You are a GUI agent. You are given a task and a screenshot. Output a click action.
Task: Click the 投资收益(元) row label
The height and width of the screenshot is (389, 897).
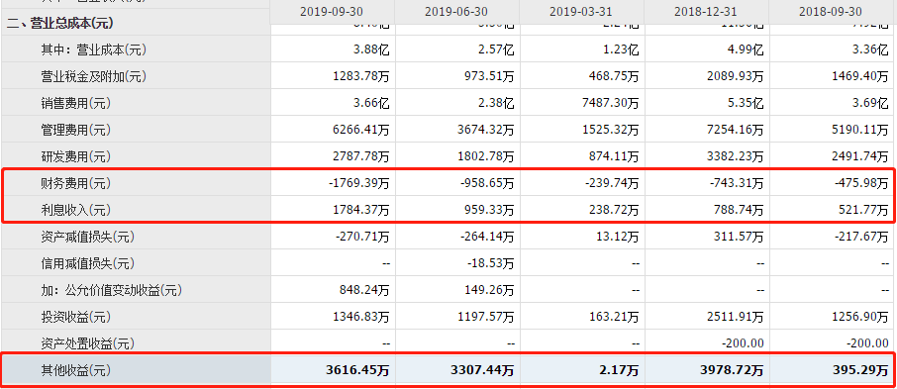pos(75,317)
